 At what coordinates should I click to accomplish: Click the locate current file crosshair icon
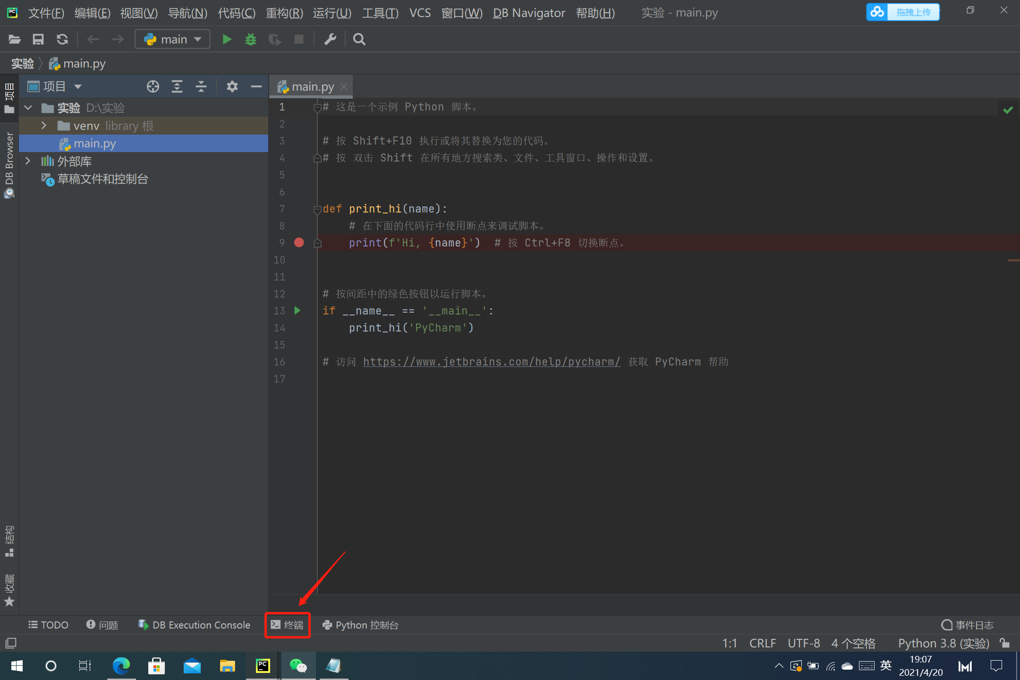coord(153,86)
